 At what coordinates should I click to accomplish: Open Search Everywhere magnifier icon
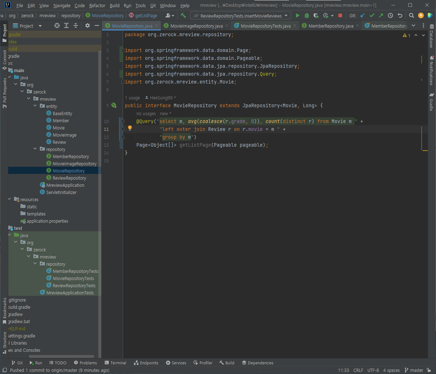pyautogui.click(x=412, y=15)
